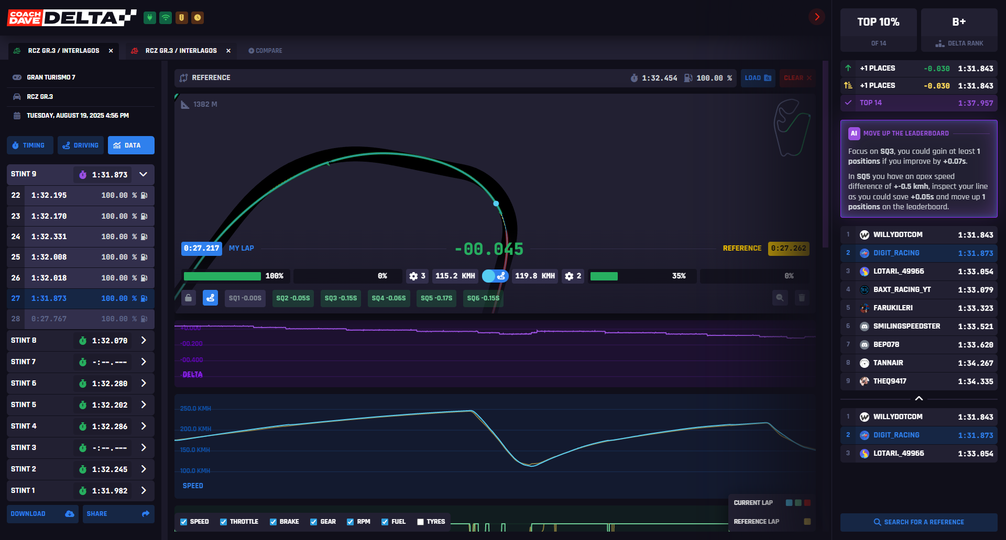Screen dimensions: 1006x540
Task: Click the green up arrow +1 places icon
Action: coord(848,68)
